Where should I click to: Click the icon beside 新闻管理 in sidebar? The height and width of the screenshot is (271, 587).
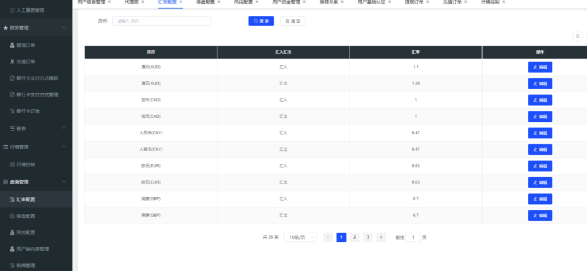pyautogui.click(x=12, y=265)
